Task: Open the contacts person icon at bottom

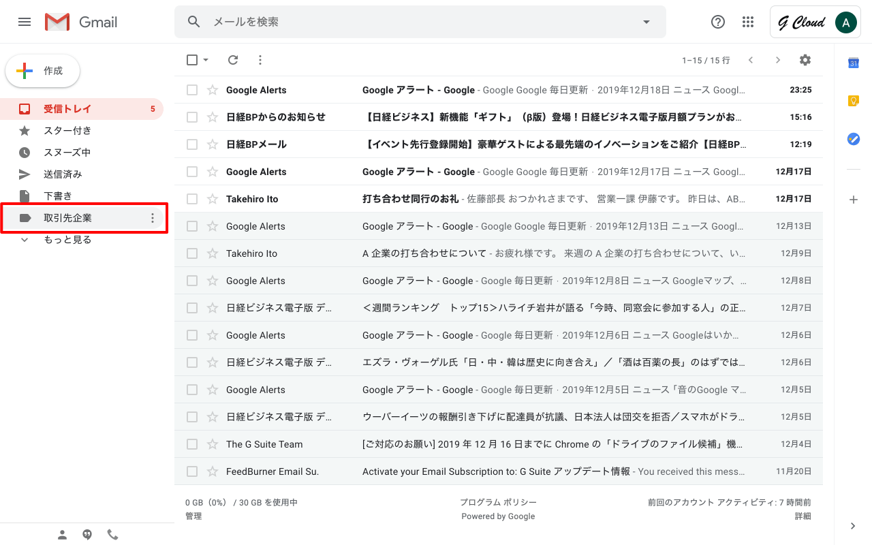Action: coord(63,535)
